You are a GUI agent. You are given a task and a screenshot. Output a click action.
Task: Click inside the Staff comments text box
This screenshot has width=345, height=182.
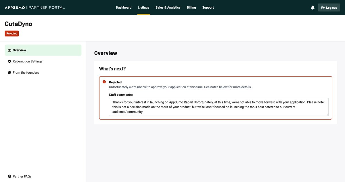coord(218,107)
